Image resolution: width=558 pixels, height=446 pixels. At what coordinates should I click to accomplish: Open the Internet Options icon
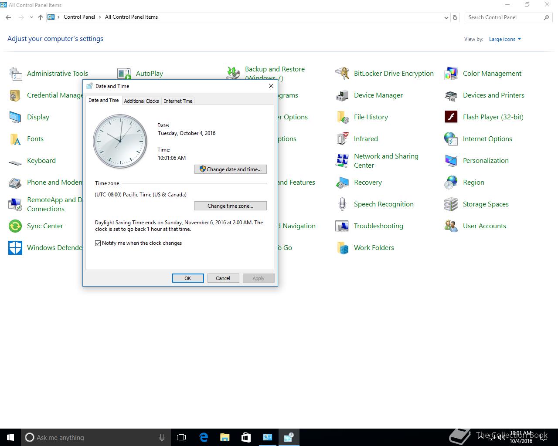click(451, 139)
